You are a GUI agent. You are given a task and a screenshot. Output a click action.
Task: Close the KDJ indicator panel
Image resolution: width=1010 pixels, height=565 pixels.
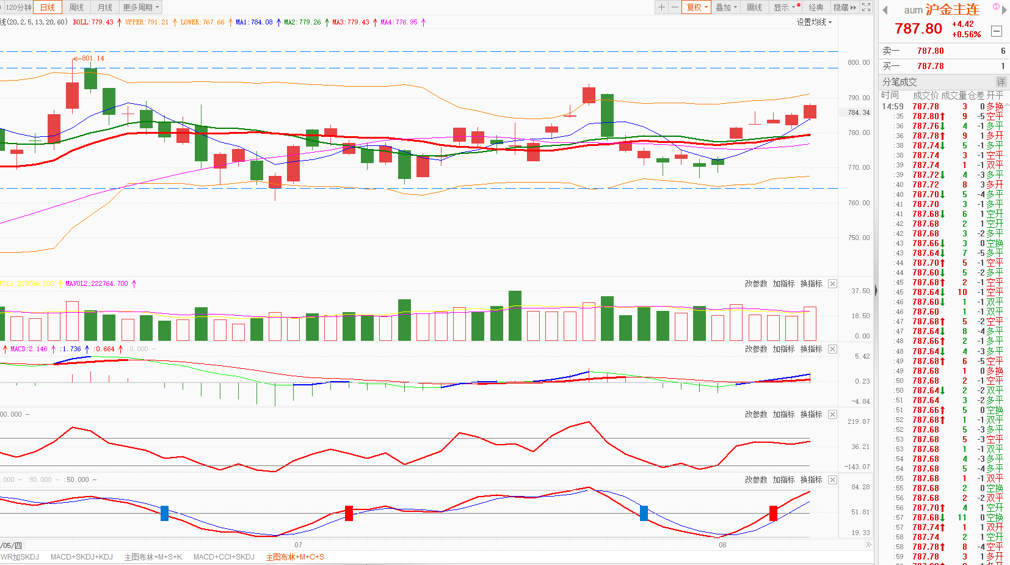(x=832, y=479)
